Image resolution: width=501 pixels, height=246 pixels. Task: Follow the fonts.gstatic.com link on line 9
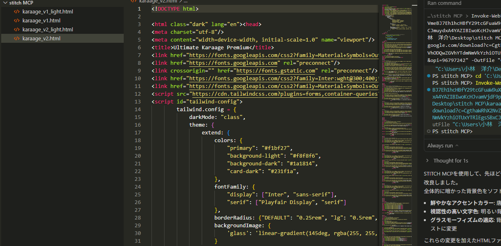click(x=281, y=71)
